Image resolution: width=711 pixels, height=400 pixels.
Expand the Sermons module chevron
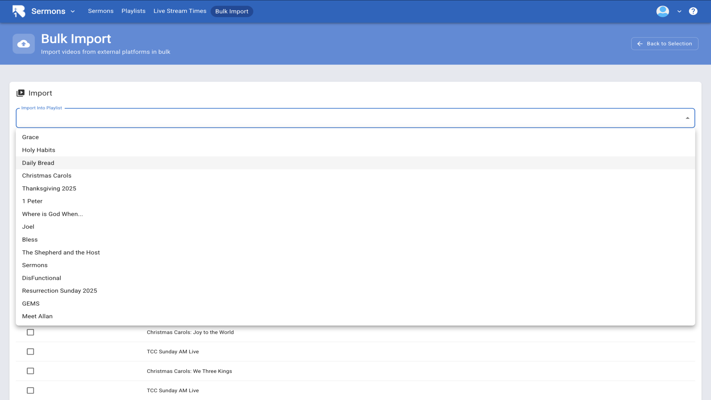tap(73, 11)
